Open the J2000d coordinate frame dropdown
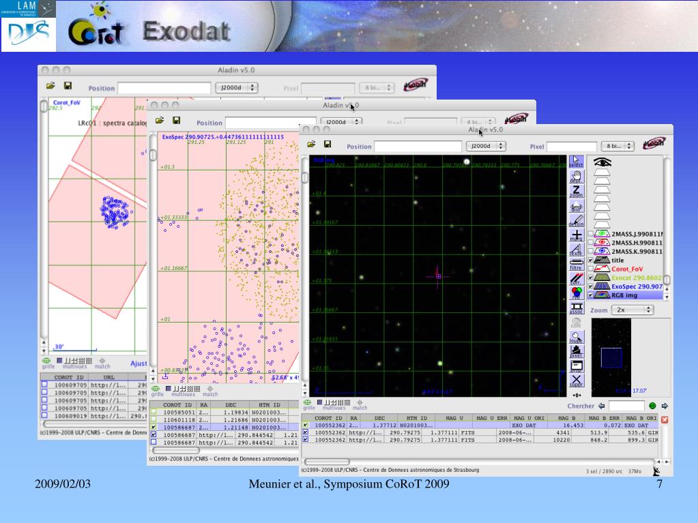This screenshot has height=523, width=698. pyautogui.click(x=486, y=146)
